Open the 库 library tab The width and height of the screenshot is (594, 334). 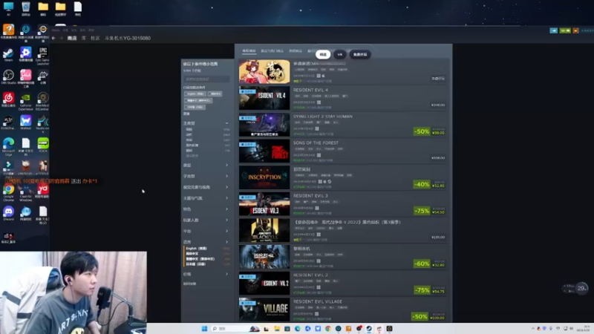(x=83, y=39)
